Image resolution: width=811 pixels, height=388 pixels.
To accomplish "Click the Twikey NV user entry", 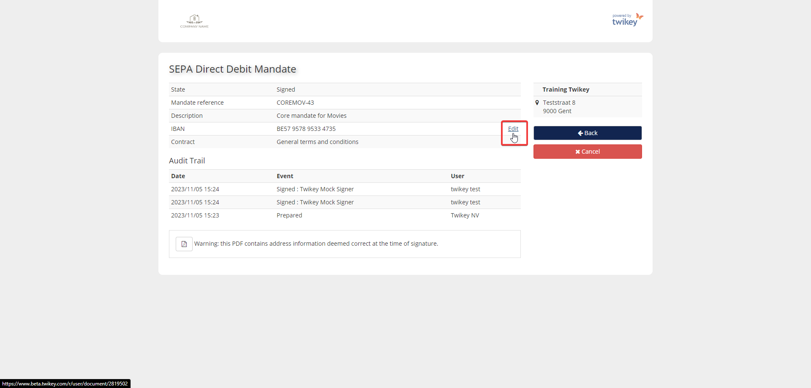I will pyautogui.click(x=465, y=215).
